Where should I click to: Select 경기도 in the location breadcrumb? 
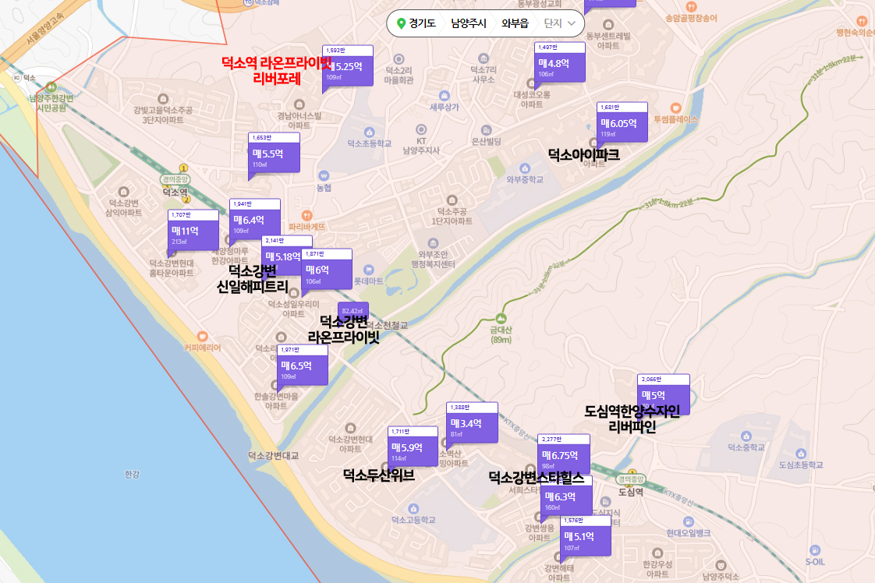pyautogui.click(x=422, y=23)
